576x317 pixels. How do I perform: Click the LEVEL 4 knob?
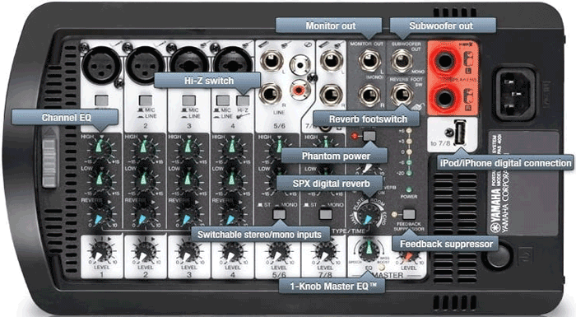coord(233,252)
